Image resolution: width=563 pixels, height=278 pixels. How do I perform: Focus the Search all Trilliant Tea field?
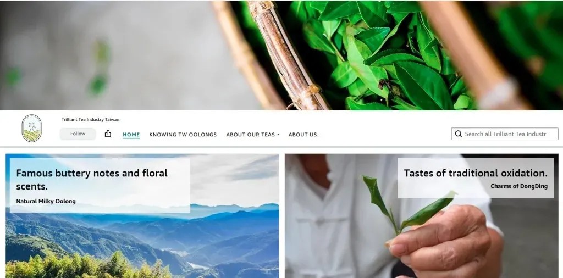[x=505, y=134]
